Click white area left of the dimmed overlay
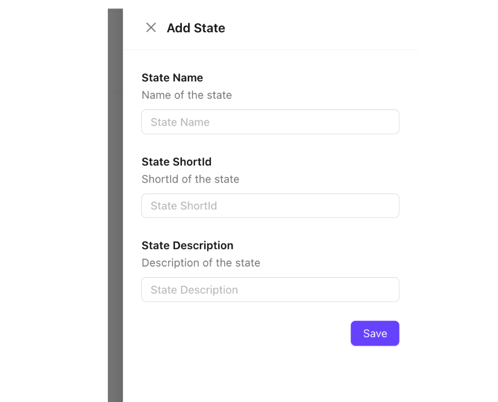This screenshot has width=498, height=402. click(x=53, y=212)
